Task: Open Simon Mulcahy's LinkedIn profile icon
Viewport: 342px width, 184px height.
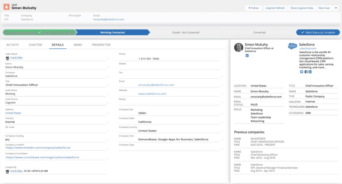Action: 247,56
